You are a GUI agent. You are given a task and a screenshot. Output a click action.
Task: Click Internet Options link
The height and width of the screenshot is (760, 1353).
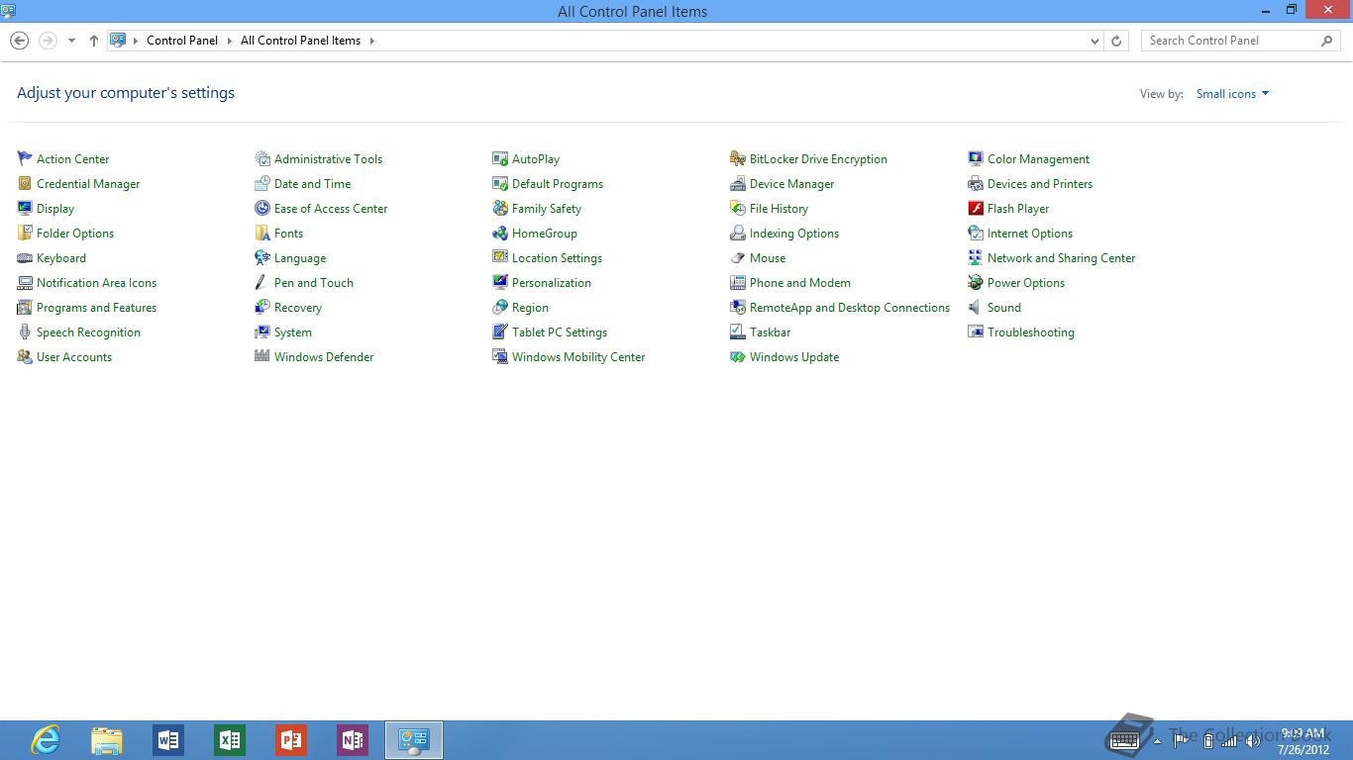coord(1030,234)
